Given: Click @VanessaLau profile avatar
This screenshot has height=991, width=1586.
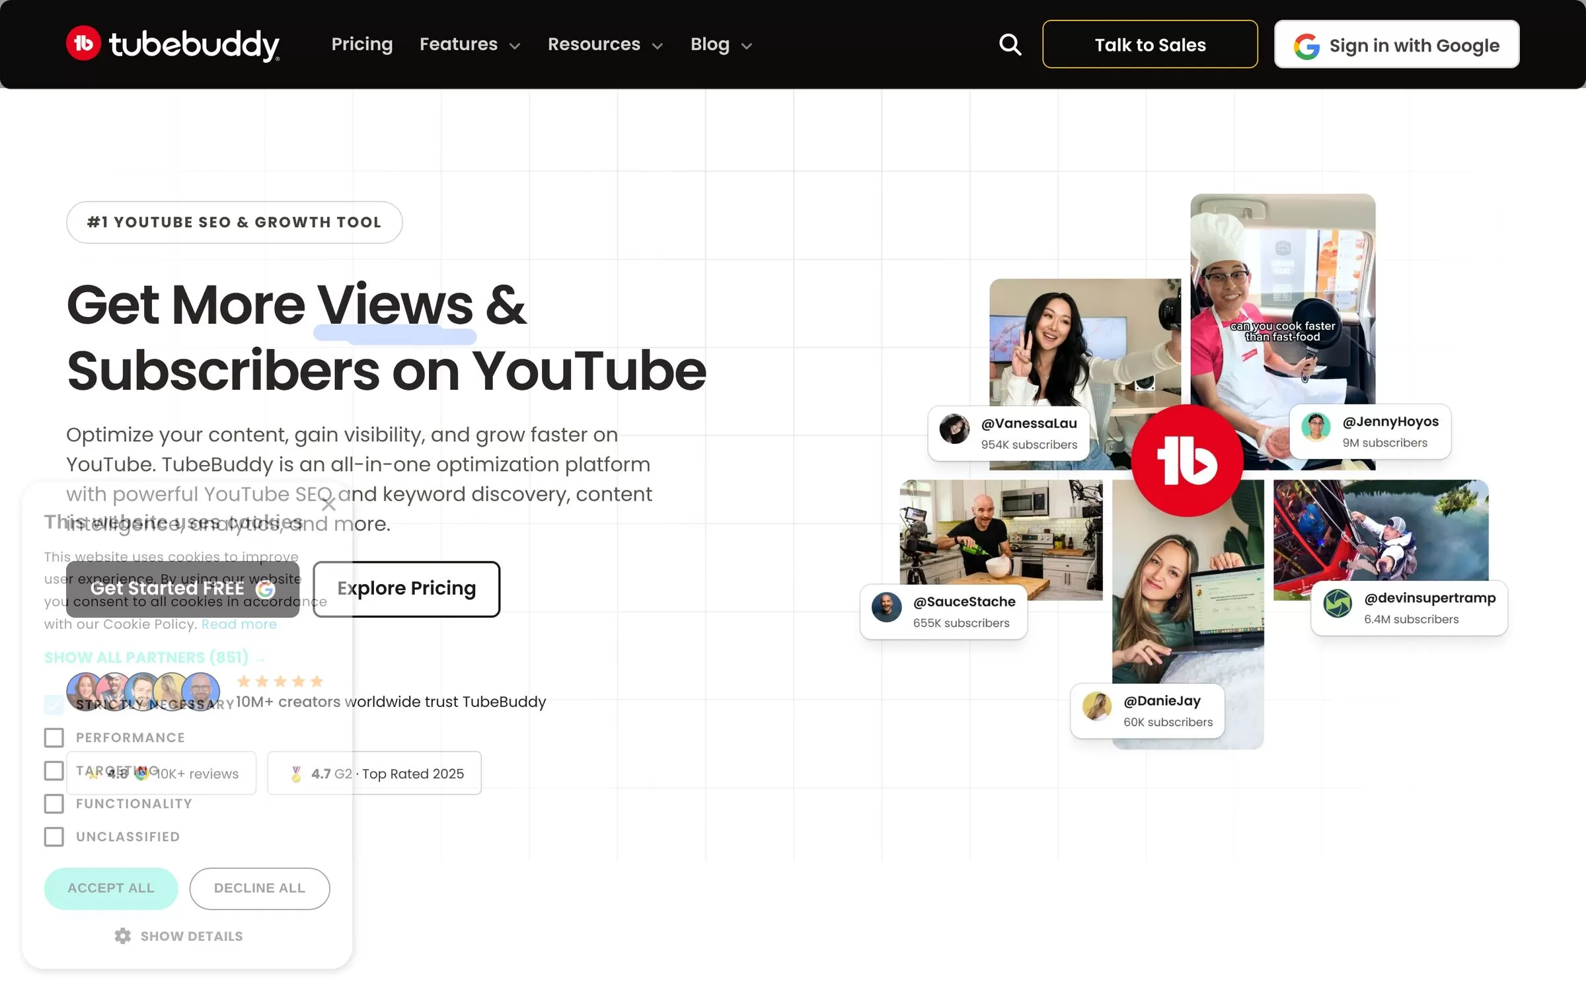Looking at the screenshot, I should pyautogui.click(x=954, y=429).
